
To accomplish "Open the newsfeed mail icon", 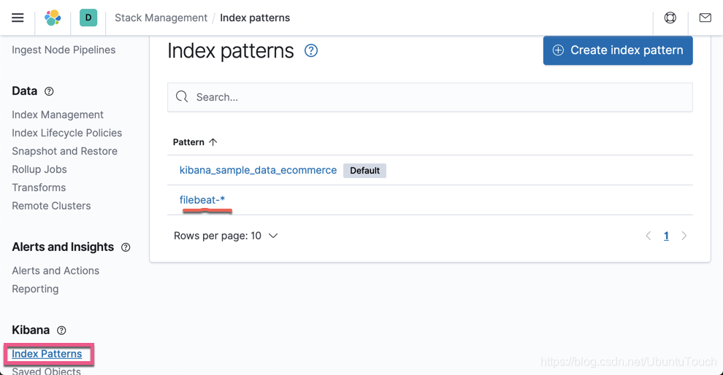I will (x=705, y=18).
